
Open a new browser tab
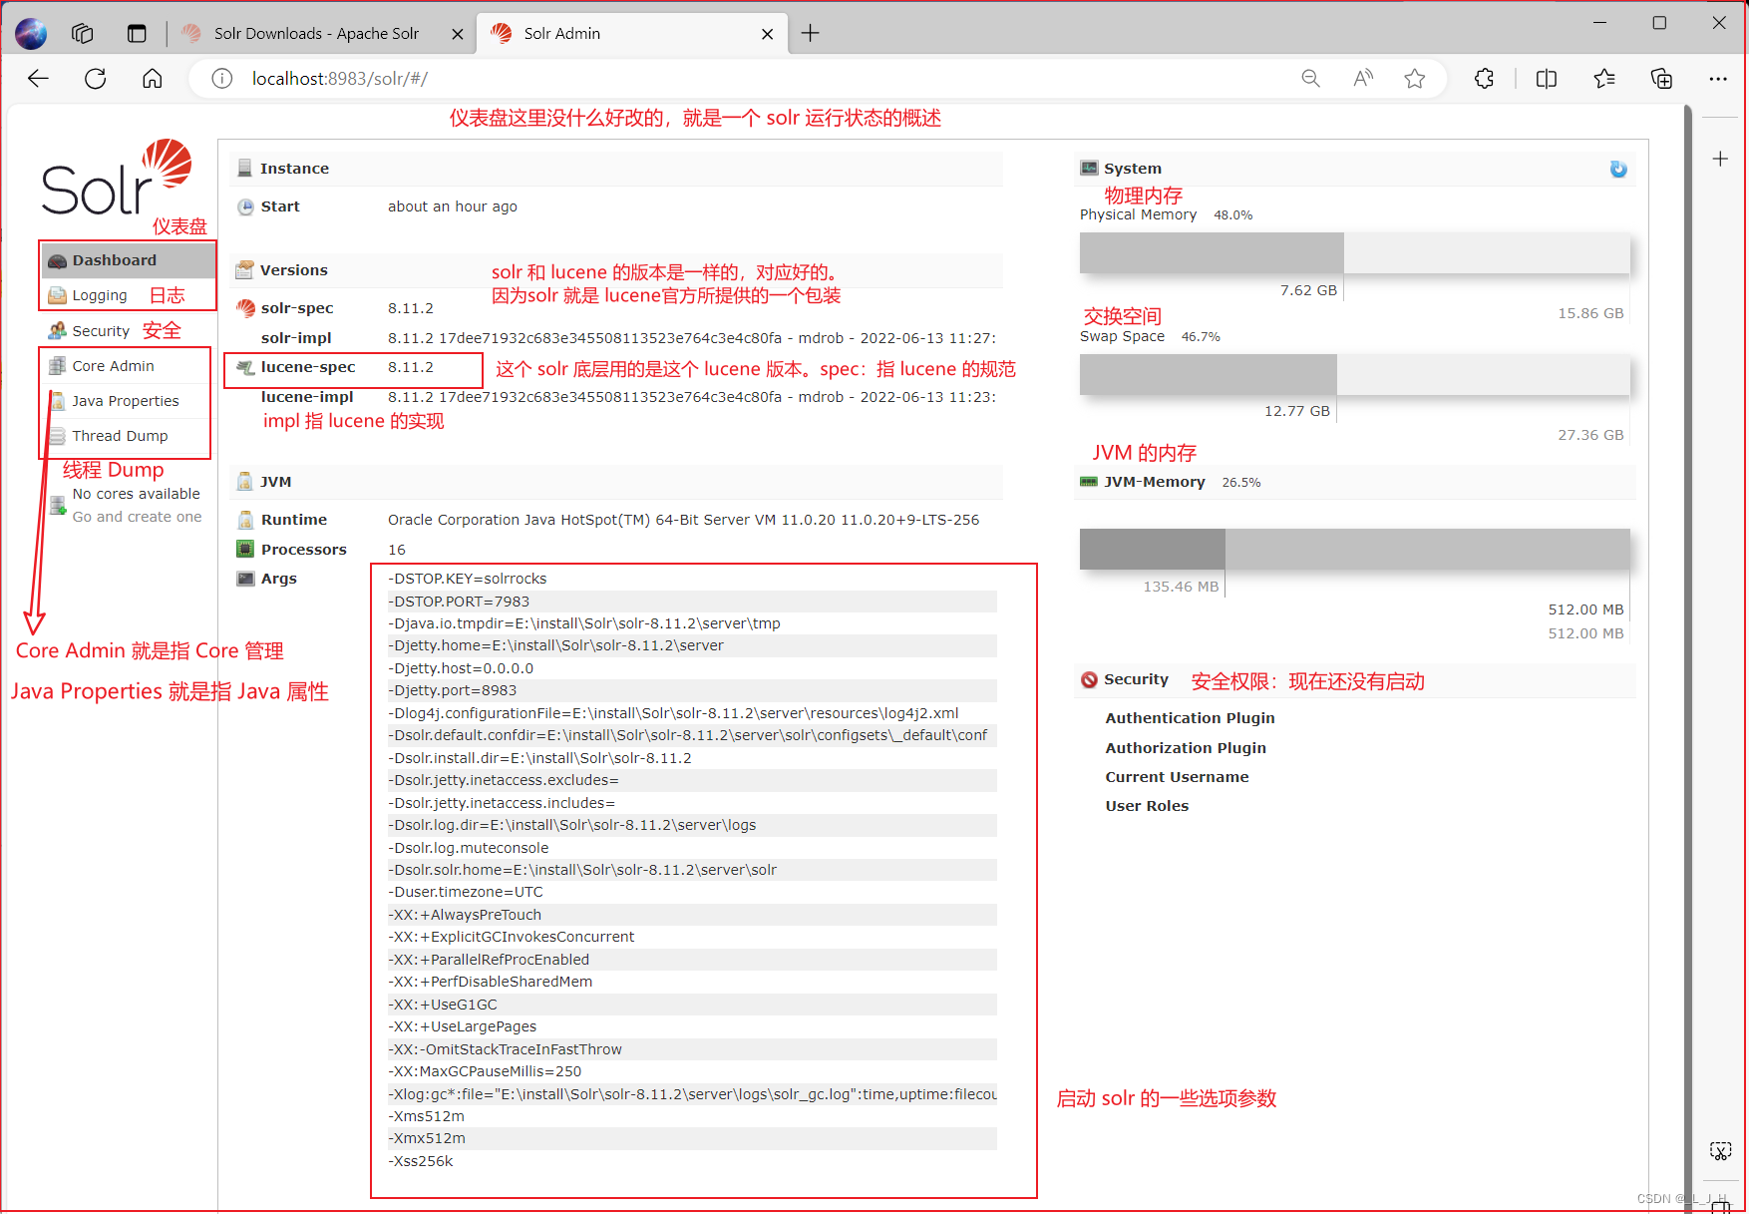pyautogui.click(x=811, y=33)
